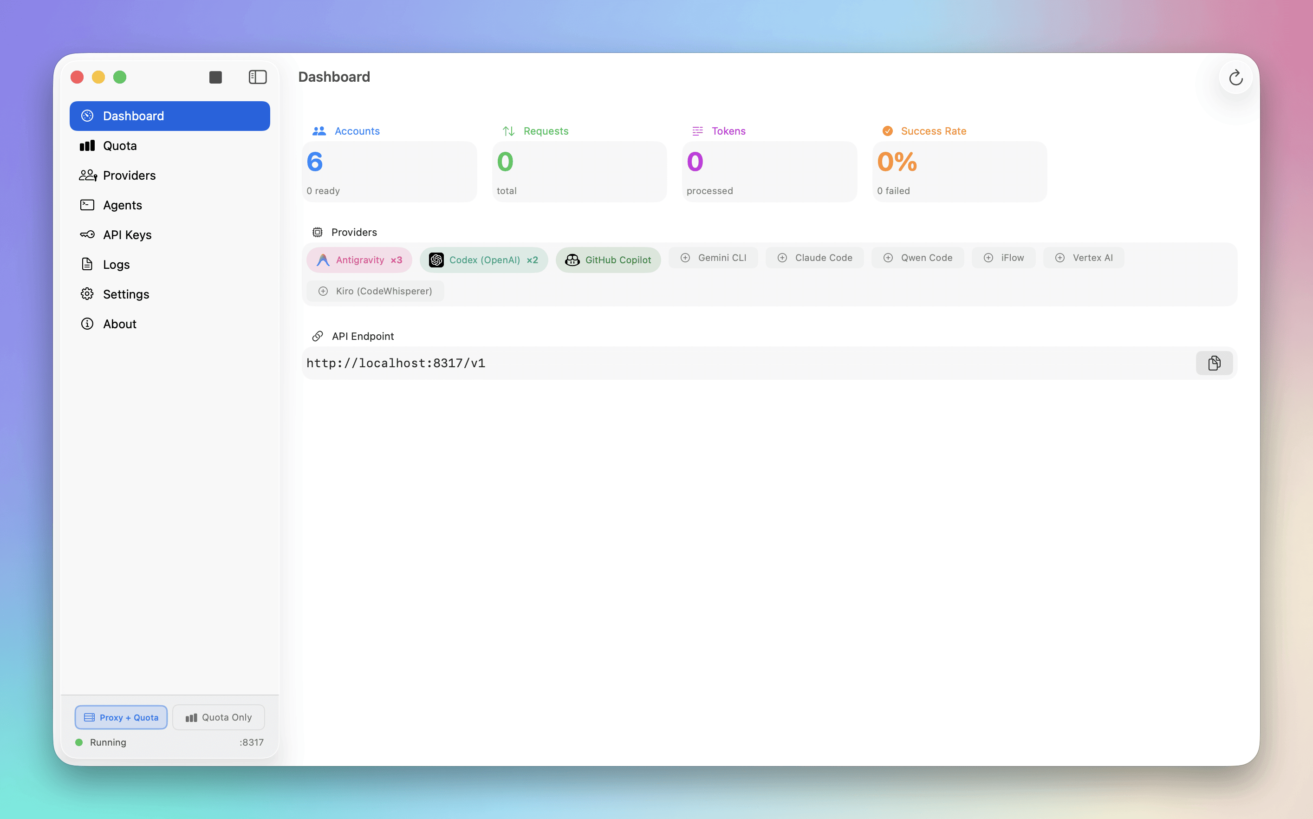This screenshot has height=819, width=1313.
Task: Go to API Keys section
Action: 127,234
